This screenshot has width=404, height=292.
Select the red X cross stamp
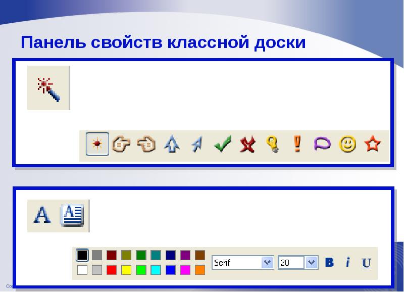(x=247, y=145)
